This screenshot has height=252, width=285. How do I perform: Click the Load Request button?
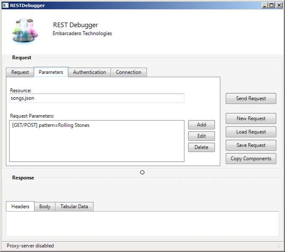tap(251, 132)
